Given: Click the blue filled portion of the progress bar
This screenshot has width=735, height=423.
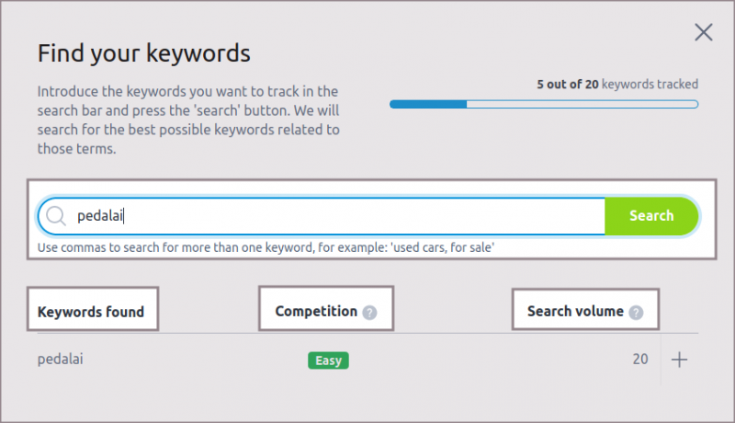Looking at the screenshot, I should coord(427,104).
